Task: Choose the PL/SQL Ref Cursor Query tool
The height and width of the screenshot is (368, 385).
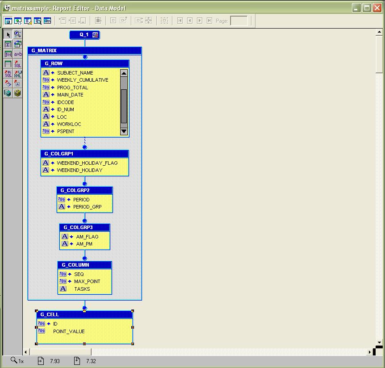Action: coord(8,74)
